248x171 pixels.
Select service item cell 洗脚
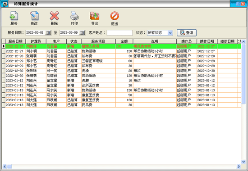[x=98, y=81]
